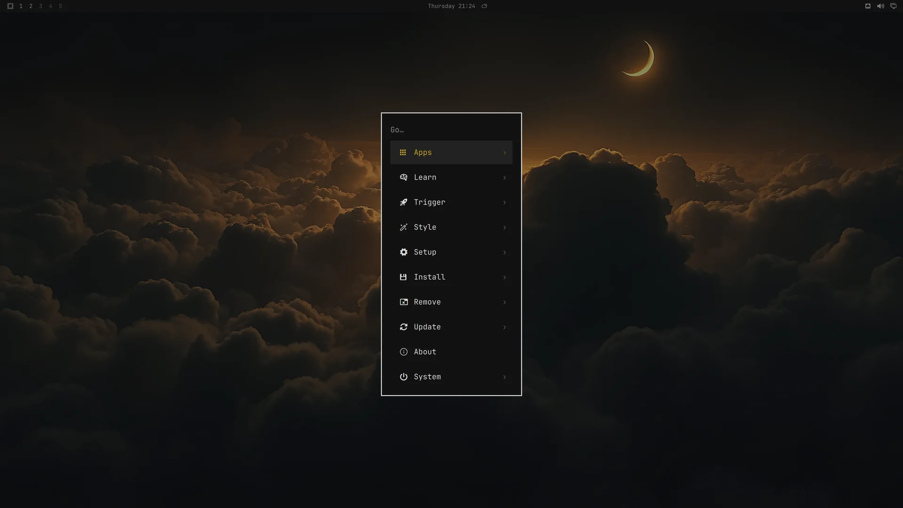Click the Install floppy disk icon
903x508 pixels.
403,277
